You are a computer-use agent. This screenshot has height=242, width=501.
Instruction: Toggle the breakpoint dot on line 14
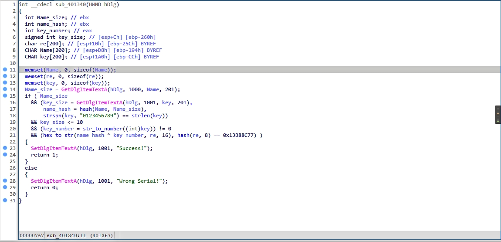5,89
